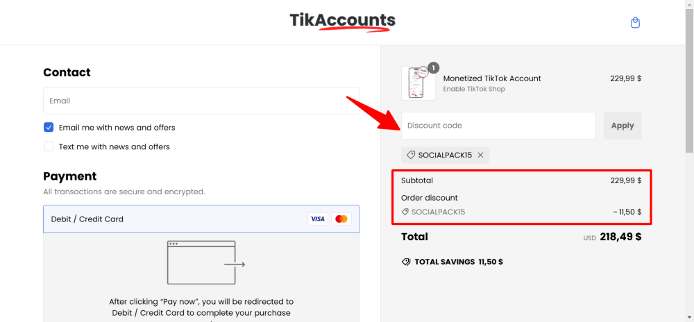Uncheck Email me with news and offers

(x=49, y=128)
